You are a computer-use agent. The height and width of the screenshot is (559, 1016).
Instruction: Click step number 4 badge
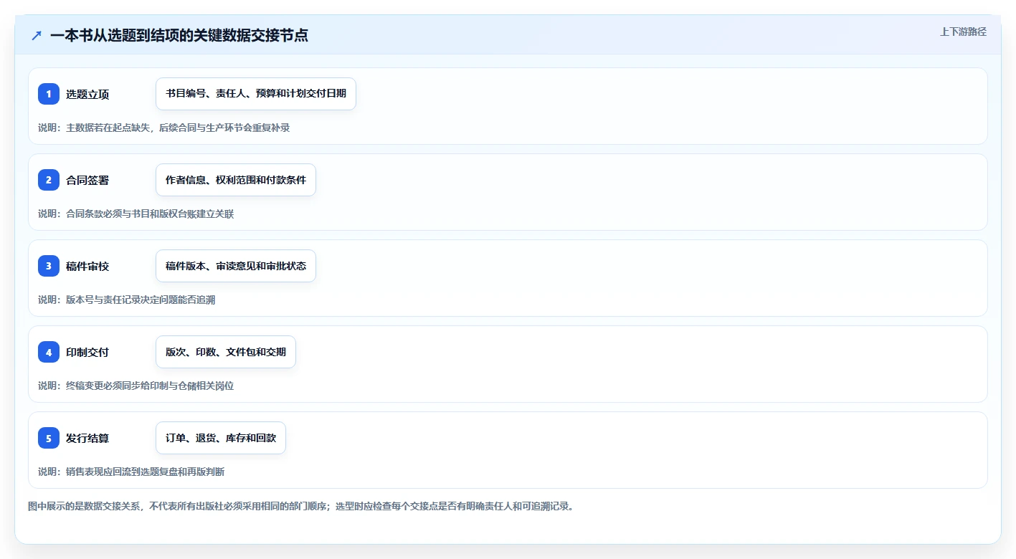coord(49,352)
